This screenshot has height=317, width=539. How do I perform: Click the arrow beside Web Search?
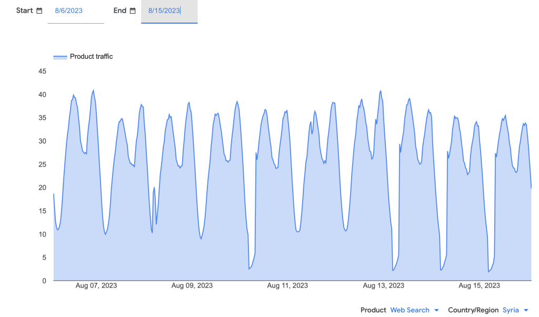[436, 310]
